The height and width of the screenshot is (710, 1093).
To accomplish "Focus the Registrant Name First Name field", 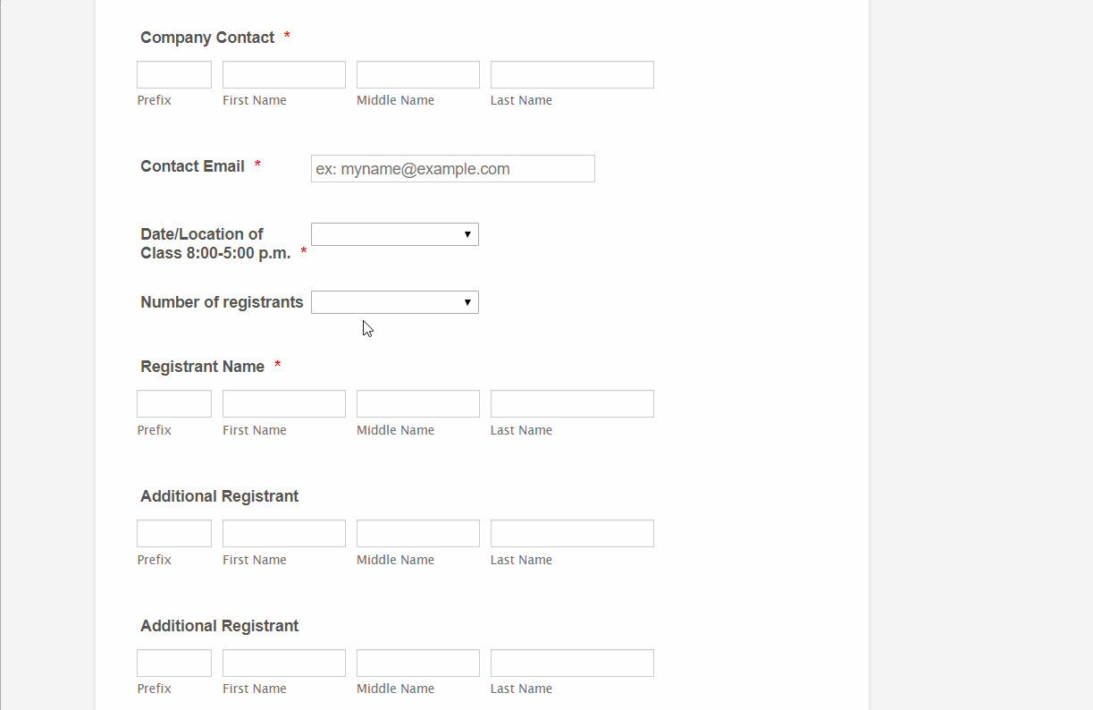I will pyautogui.click(x=283, y=404).
